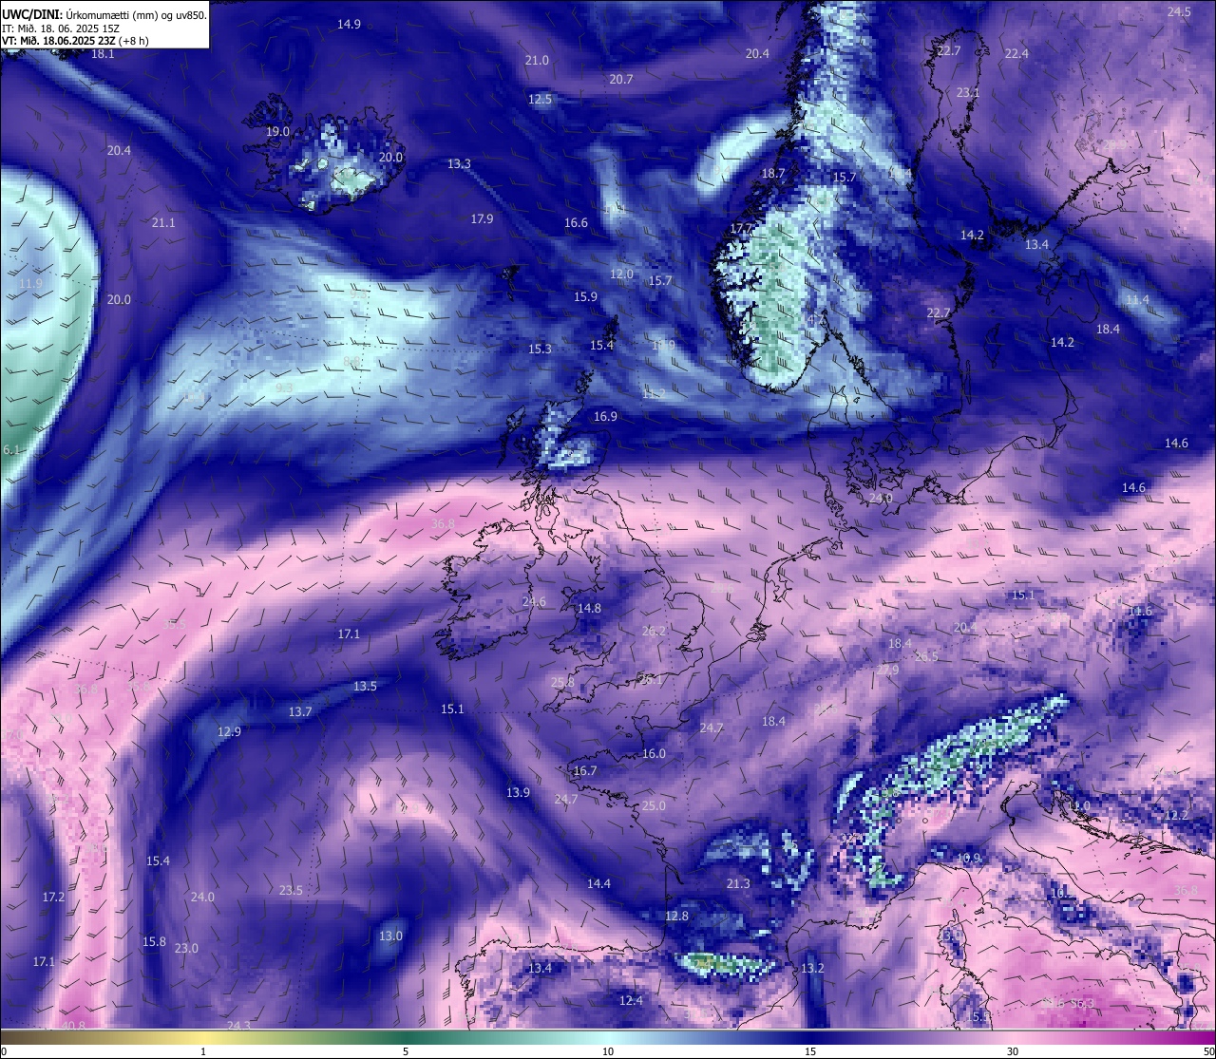Click the 25.8 value label
Screen dimensions: 1216x1059
[562, 683]
